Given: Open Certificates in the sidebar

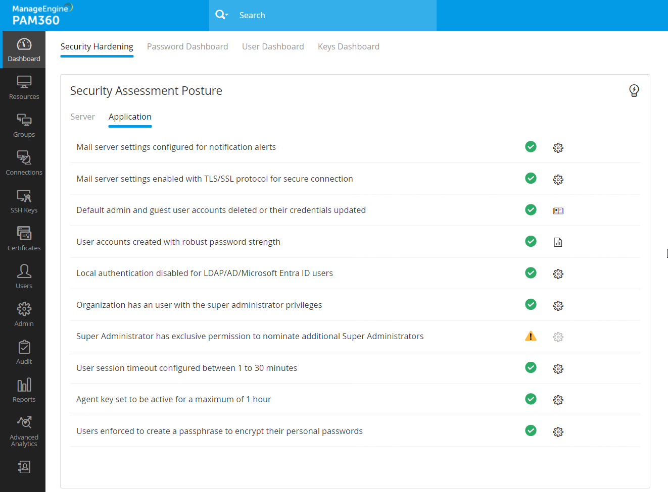Looking at the screenshot, I should click(x=24, y=239).
